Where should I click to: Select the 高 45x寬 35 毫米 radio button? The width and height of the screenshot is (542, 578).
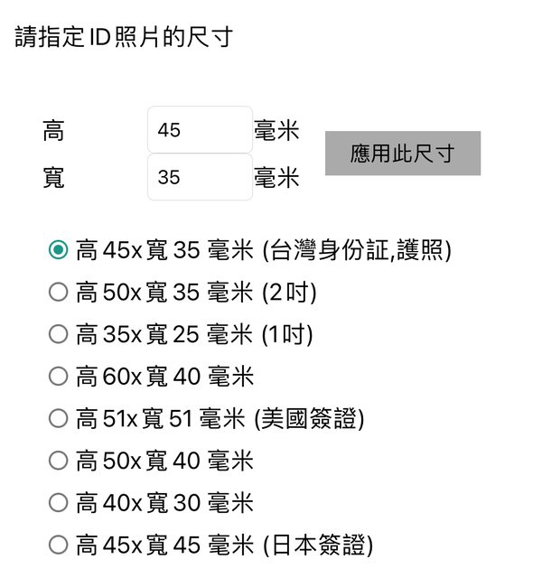58,250
